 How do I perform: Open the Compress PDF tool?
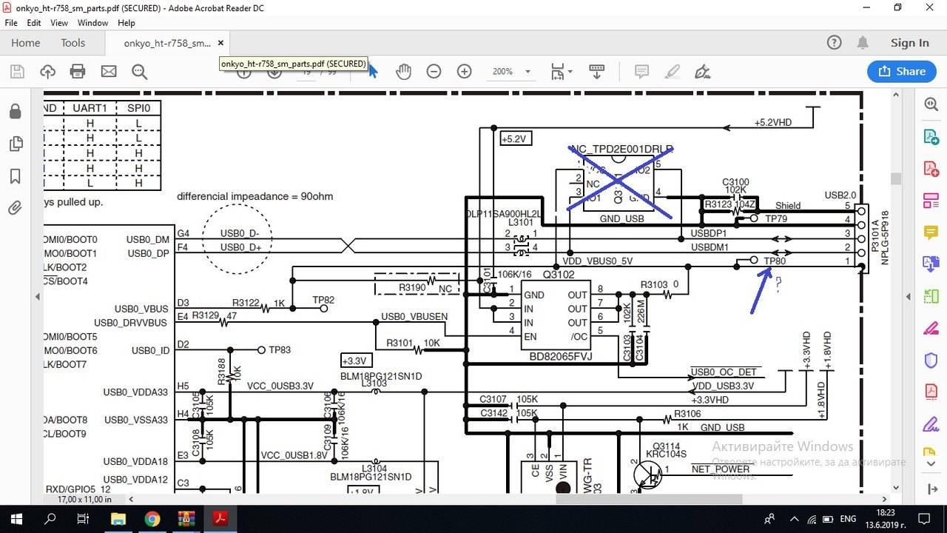[x=931, y=392]
